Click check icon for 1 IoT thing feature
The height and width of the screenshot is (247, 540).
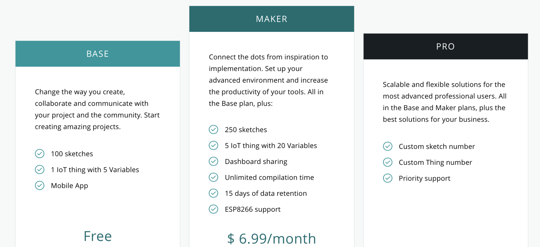pos(40,169)
